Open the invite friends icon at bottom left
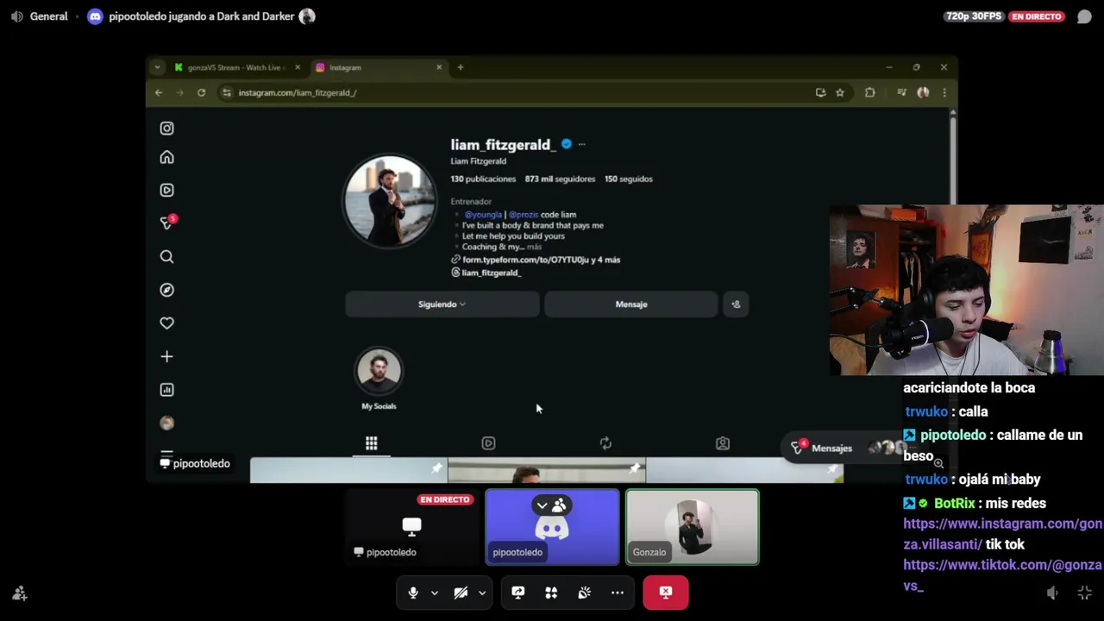Image resolution: width=1104 pixels, height=621 pixels. tap(19, 593)
